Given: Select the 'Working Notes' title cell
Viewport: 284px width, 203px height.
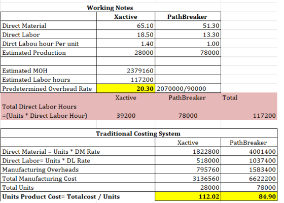Looking at the screenshot, I should 110,8.
